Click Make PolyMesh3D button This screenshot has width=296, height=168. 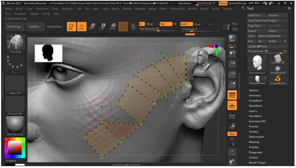272,36
